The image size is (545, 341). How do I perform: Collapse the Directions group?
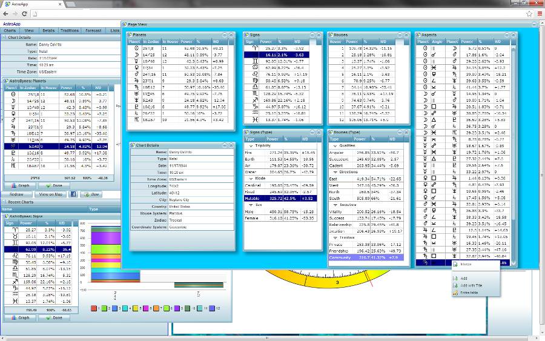coord(335,171)
